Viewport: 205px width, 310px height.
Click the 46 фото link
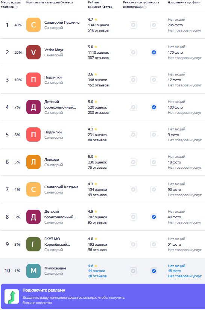coord(174,271)
